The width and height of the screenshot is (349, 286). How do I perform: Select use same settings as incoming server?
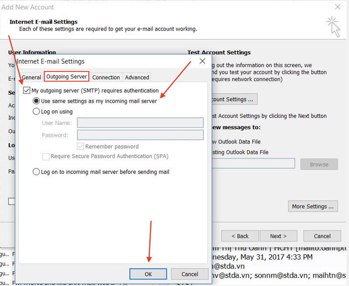36,102
